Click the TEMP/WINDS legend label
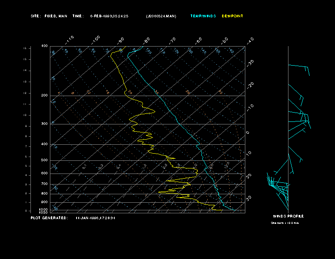The width and height of the screenshot is (335, 259). 203,16
